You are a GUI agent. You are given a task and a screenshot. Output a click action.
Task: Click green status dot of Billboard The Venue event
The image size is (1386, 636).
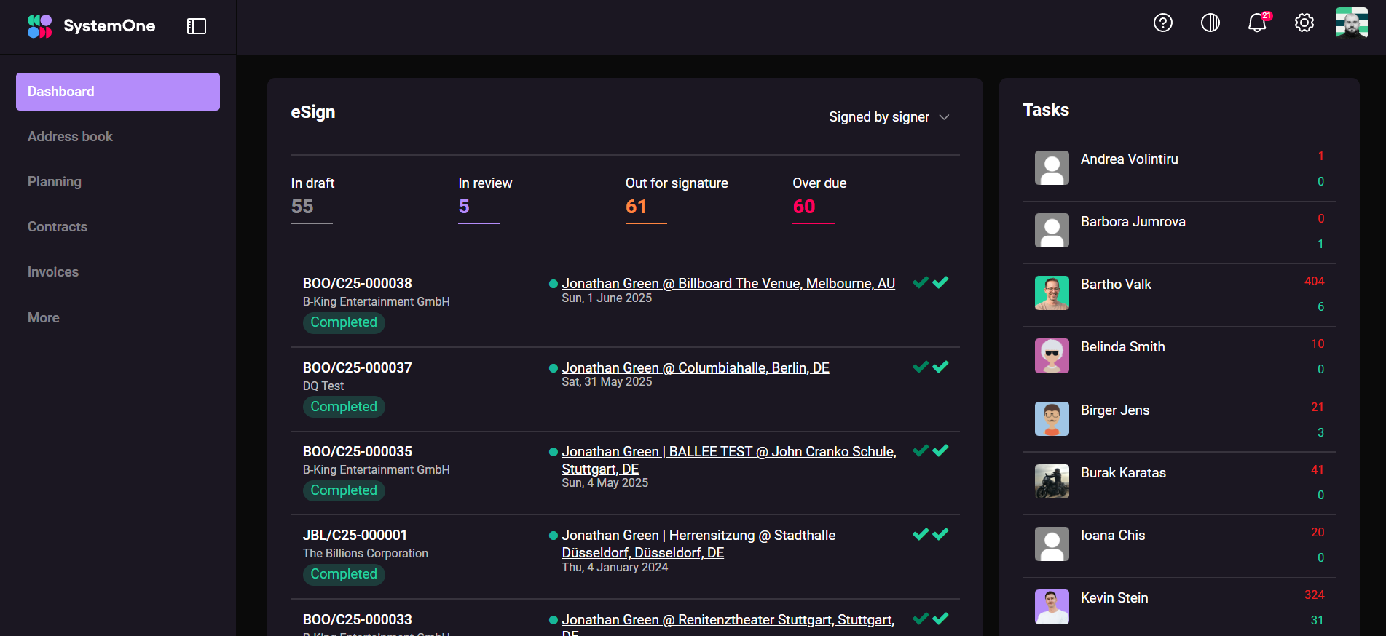pos(554,284)
